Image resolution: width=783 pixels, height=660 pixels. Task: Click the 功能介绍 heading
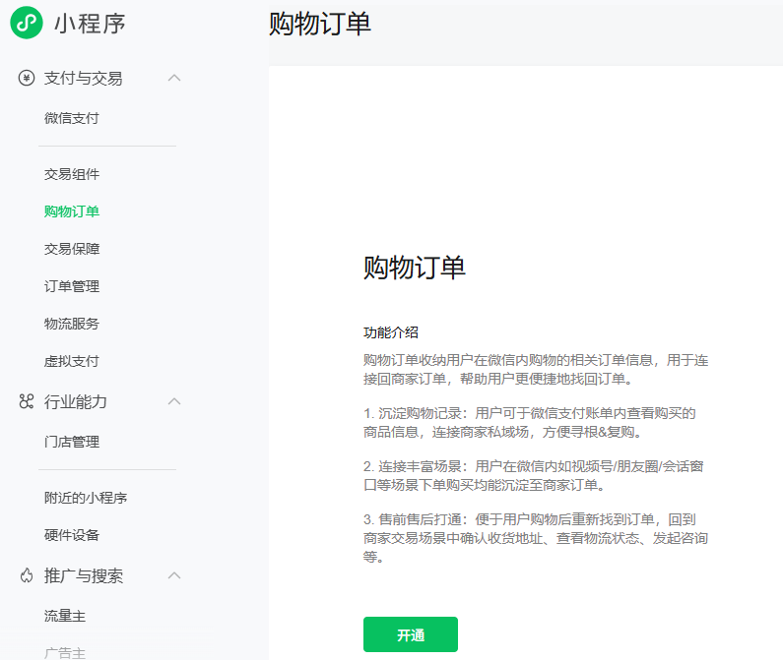(391, 332)
